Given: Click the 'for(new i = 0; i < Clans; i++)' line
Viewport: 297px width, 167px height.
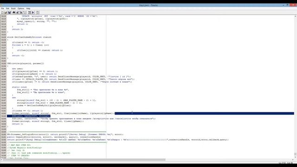Looking at the screenshot, I should (x=31, y=45).
